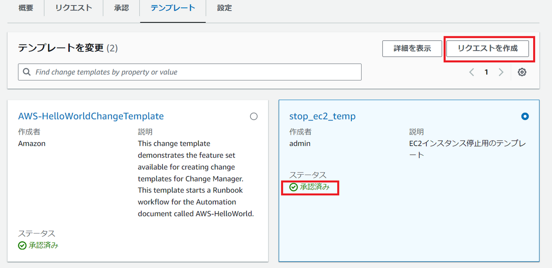The image size is (552, 268).
Task: Click 承認済み status text of AWS-HelloWorldChangeTemplate
Action: click(x=44, y=245)
